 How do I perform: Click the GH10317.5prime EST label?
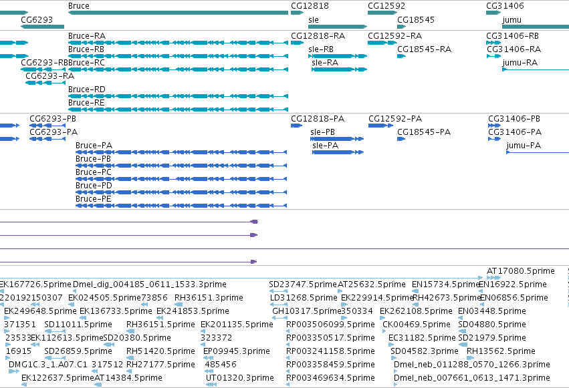point(307,311)
